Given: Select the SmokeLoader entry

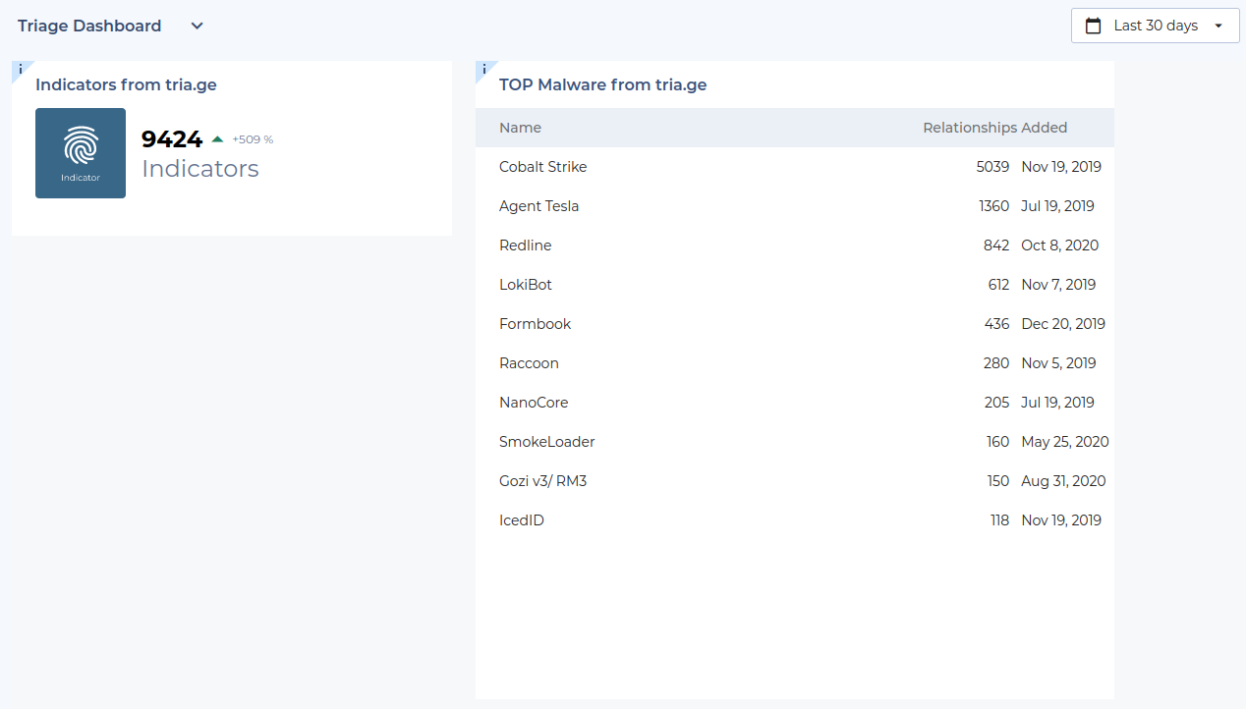Looking at the screenshot, I should click(795, 442).
